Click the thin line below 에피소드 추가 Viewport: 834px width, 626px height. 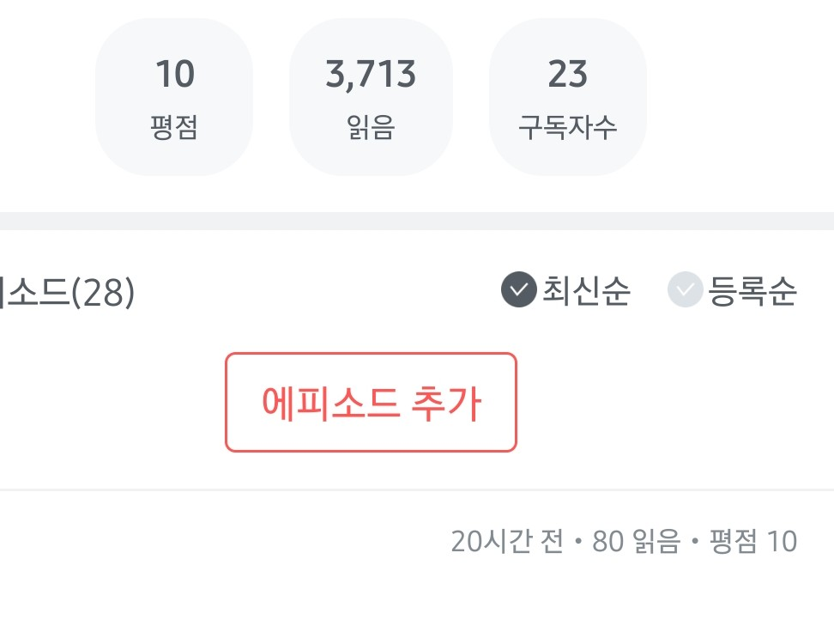417,489
